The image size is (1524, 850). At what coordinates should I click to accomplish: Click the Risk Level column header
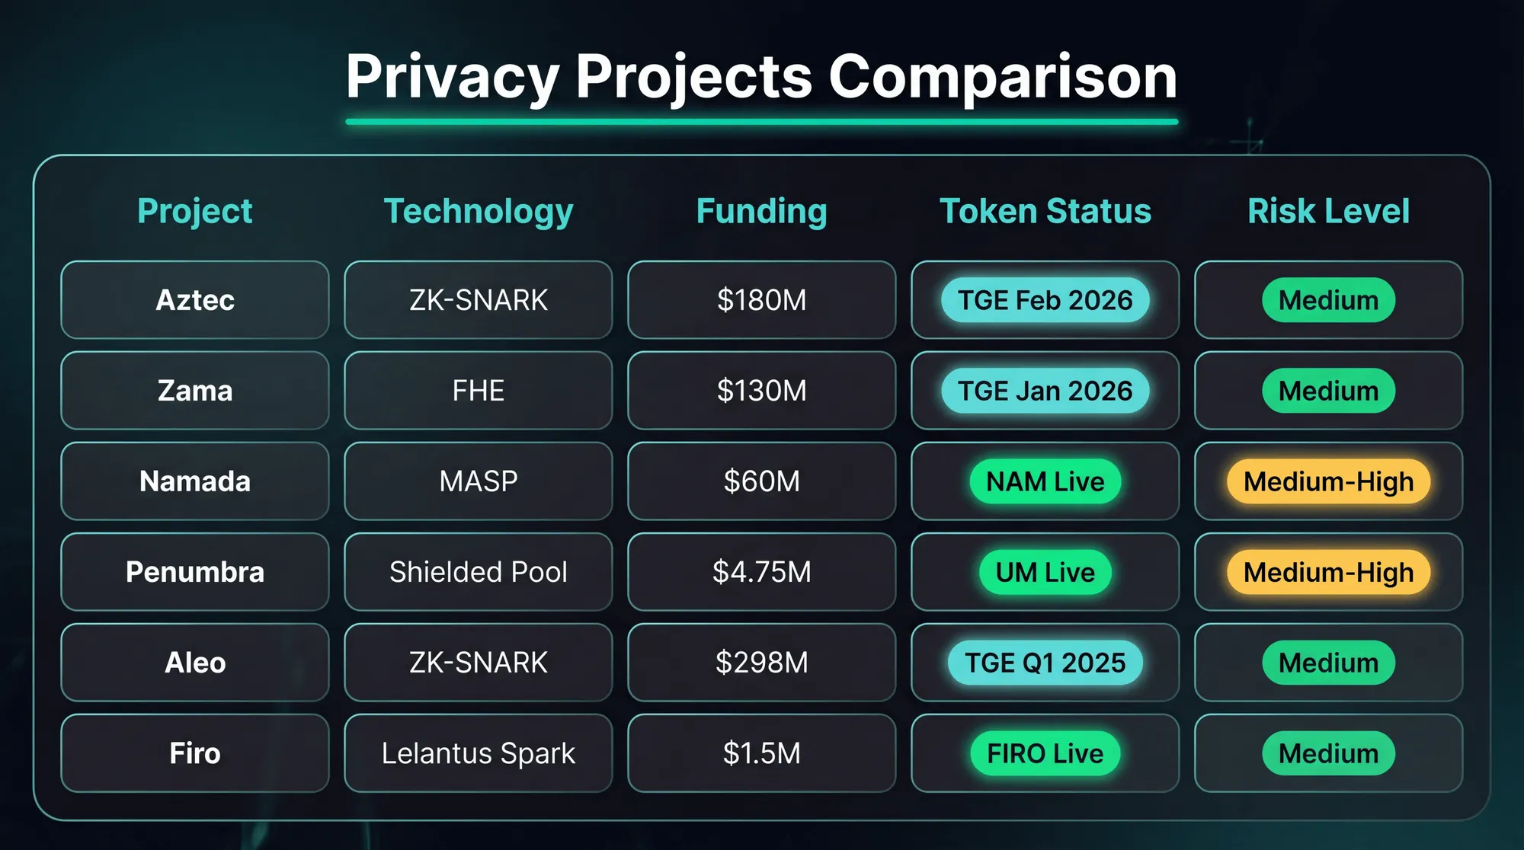(1328, 211)
